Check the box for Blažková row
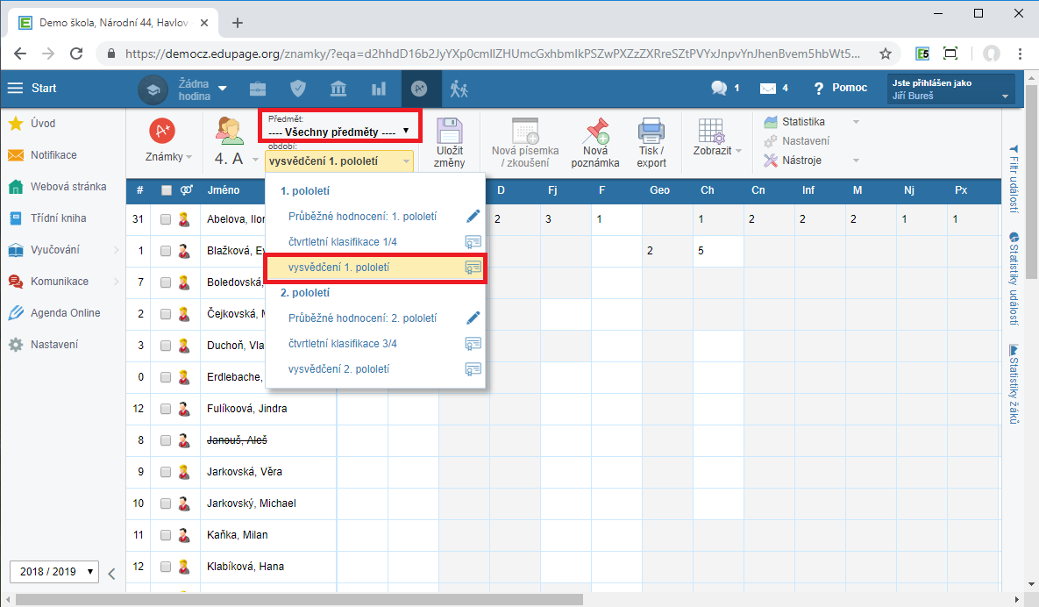Screen dimensions: 1039x607 point(166,251)
